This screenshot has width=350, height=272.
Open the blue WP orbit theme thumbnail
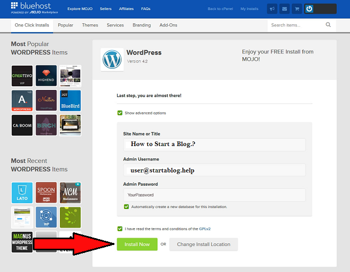click(46, 217)
